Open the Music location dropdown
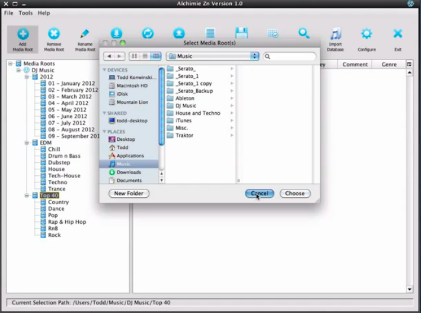 coord(213,56)
